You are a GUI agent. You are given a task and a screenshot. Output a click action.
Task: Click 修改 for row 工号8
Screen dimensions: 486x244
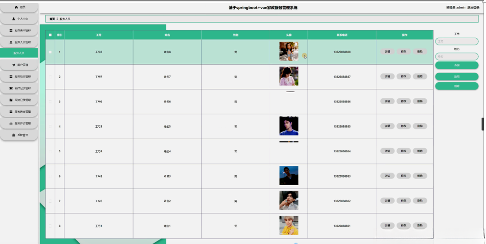404,52
